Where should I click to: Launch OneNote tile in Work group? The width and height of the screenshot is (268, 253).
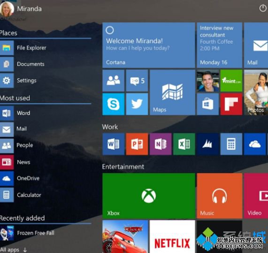(x=161, y=144)
